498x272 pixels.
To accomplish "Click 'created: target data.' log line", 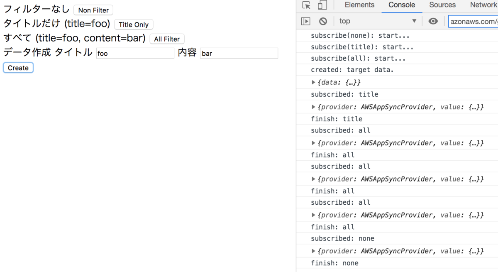I will (352, 70).
